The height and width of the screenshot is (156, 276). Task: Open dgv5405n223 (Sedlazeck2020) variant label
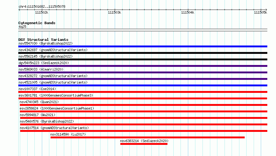coord(44,63)
